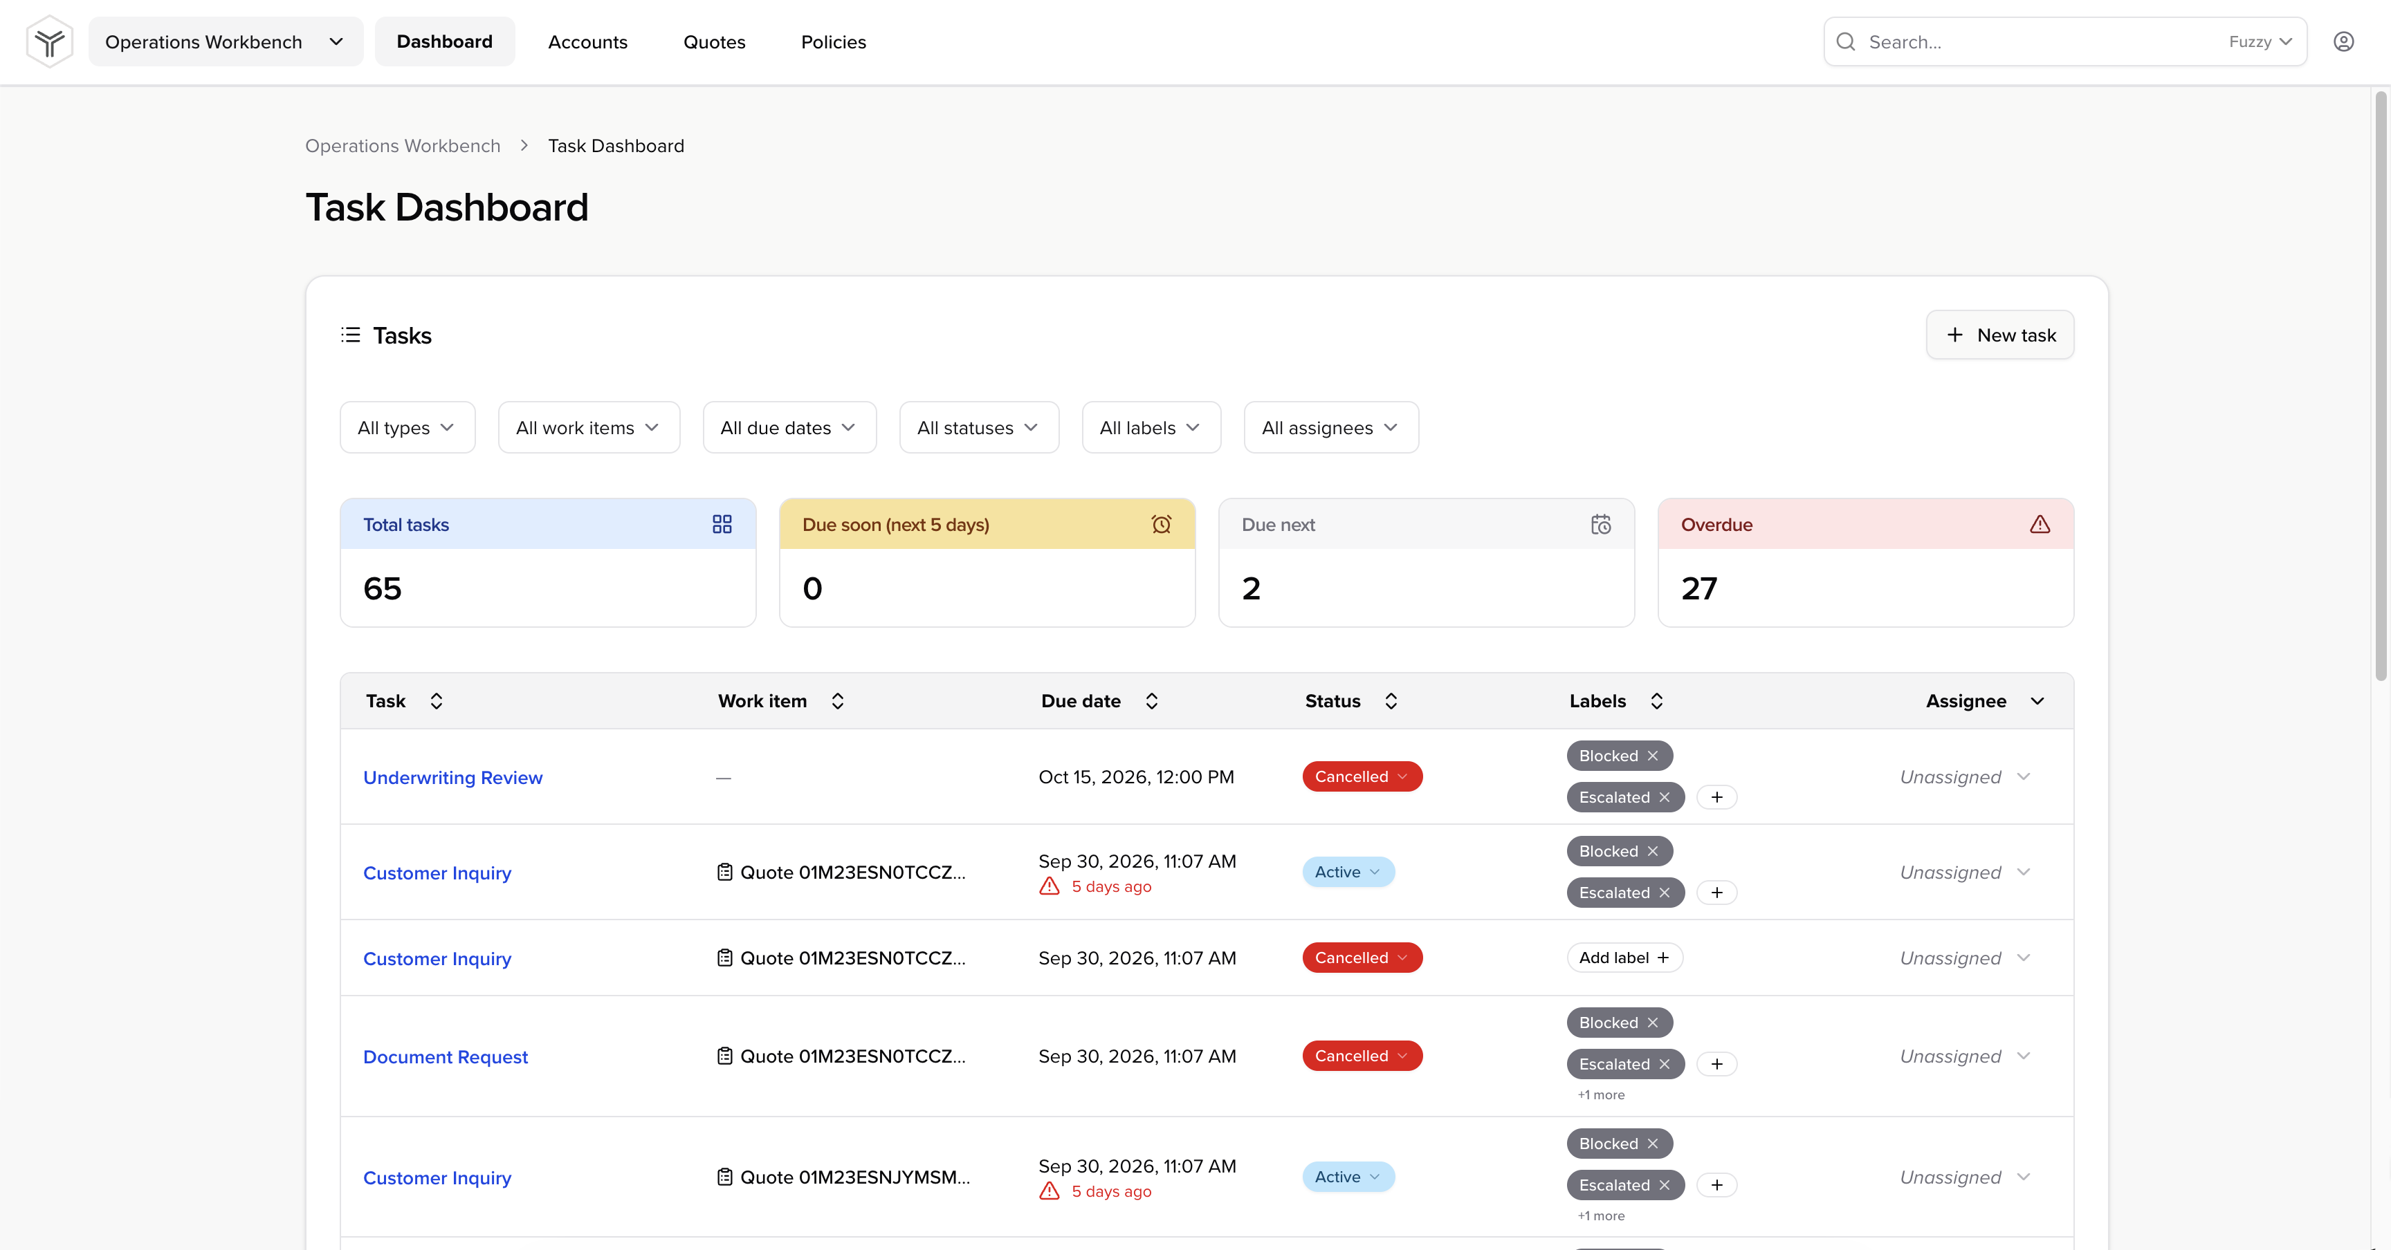The width and height of the screenshot is (2391, 1250).
Task: Switch to the Policies tab
Action: click(834, 41)
